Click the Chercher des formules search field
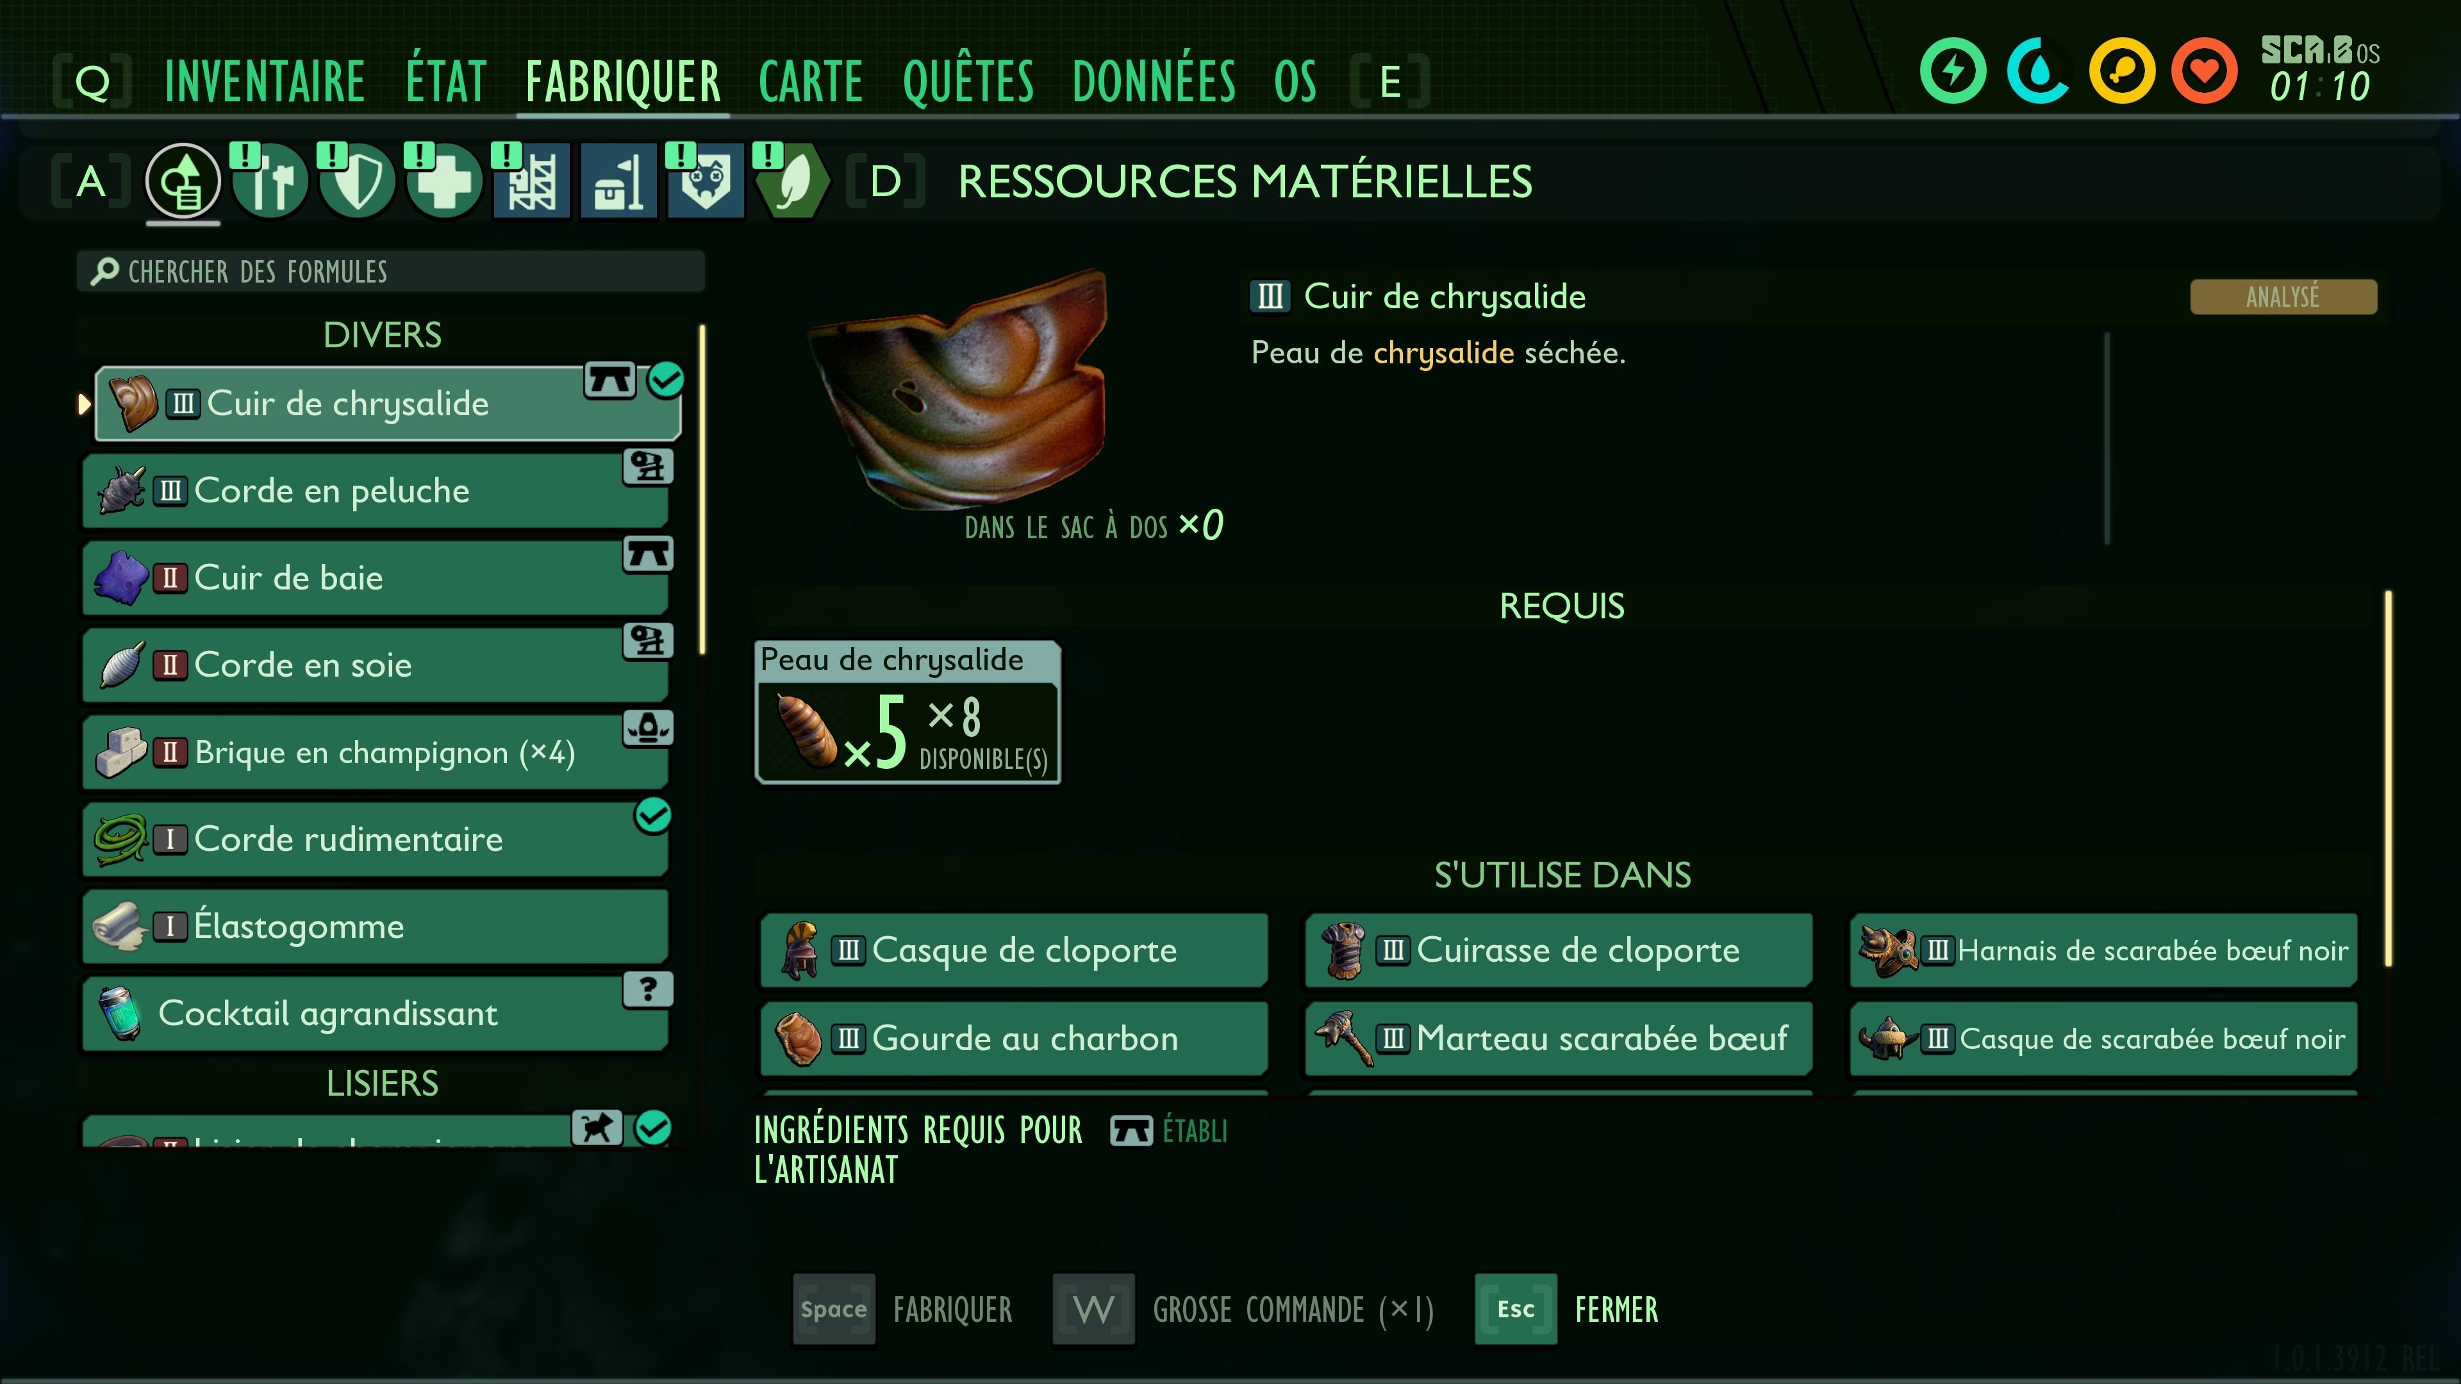The width and height of the screenshot is (2461, 1384). point(391,271)
